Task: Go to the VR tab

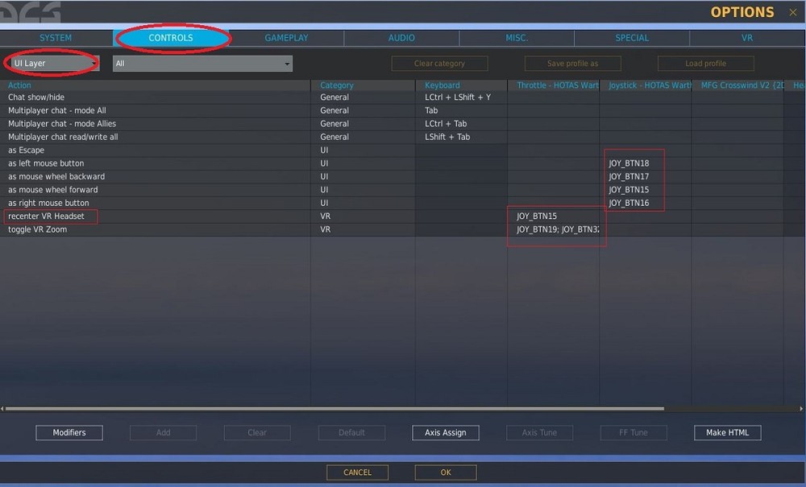Action: (x=747, y=38)
